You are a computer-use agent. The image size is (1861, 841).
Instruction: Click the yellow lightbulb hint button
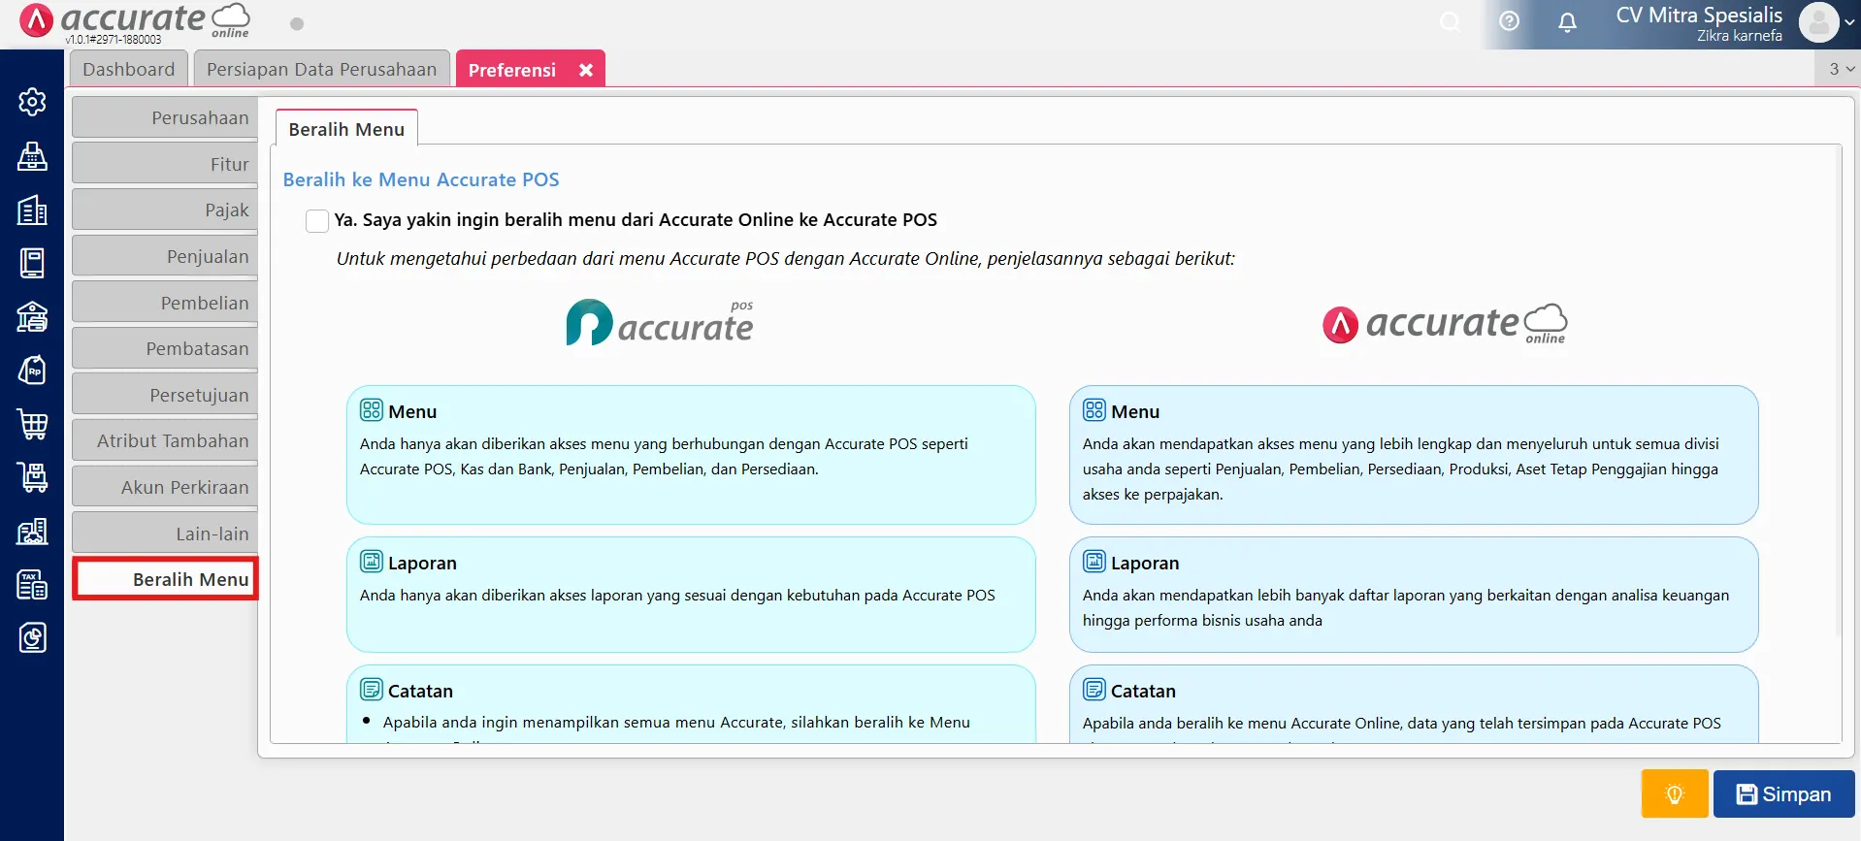point(1674,794)
